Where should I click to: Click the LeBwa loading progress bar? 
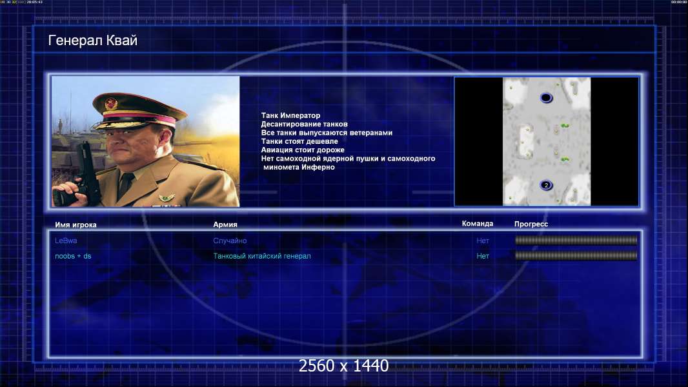point(576,240)
